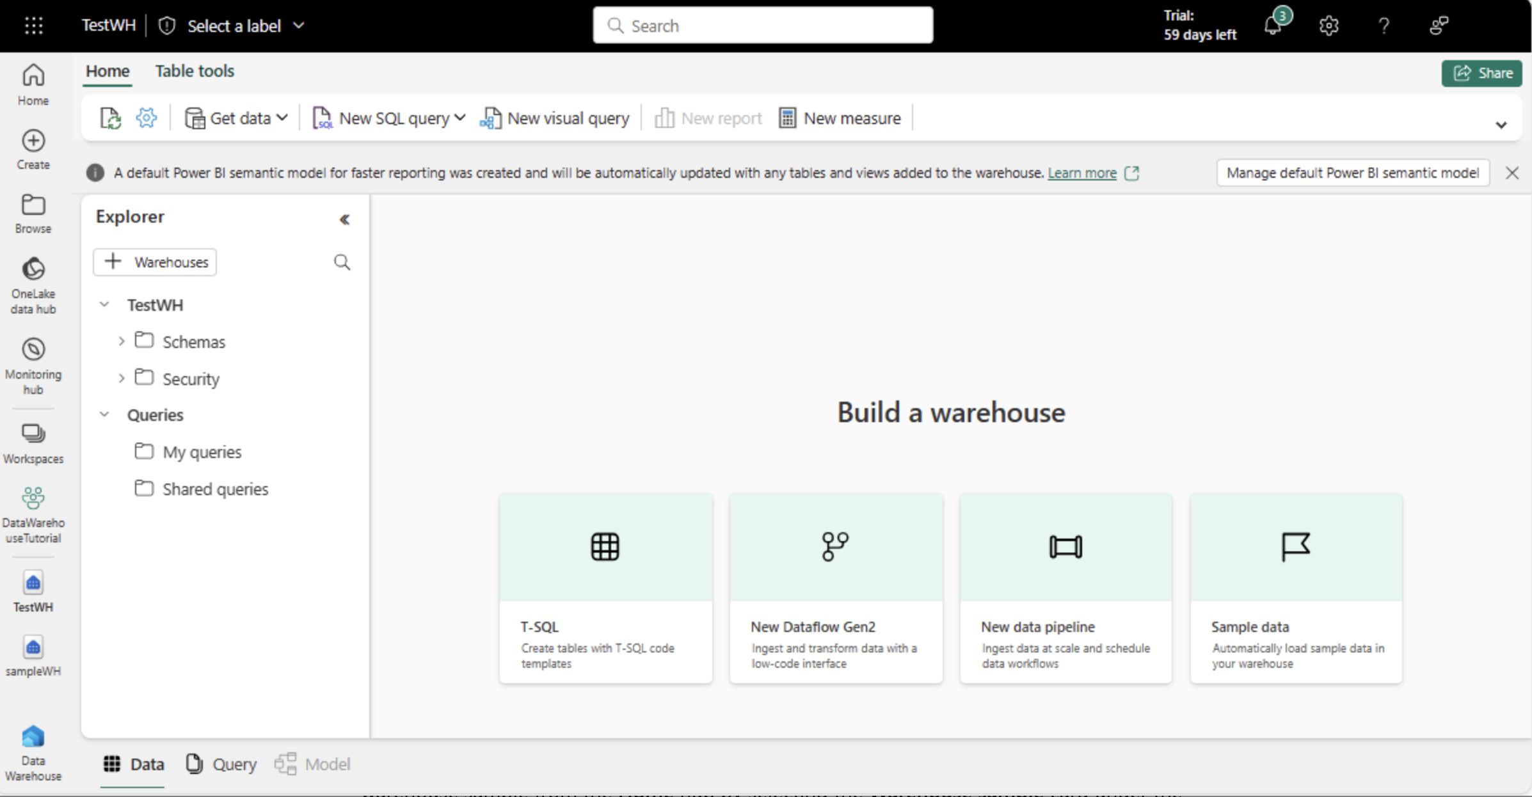Follow the Learn more link
Viewport: 1532px width, 797px height.
(1081, 173)
